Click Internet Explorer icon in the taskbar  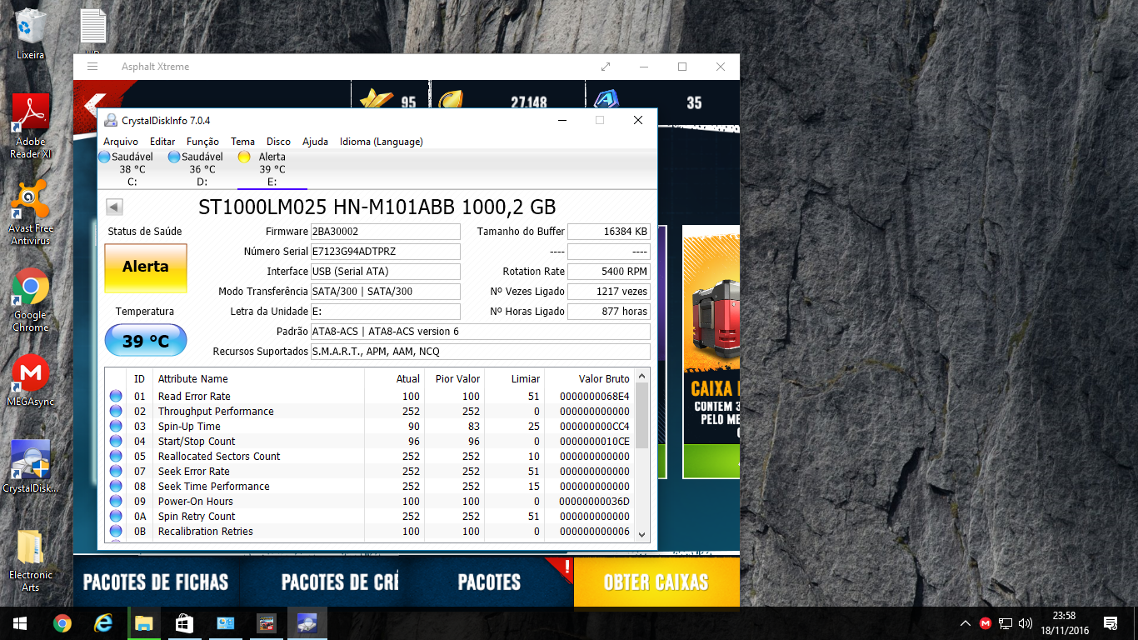[x=103, y=623]
